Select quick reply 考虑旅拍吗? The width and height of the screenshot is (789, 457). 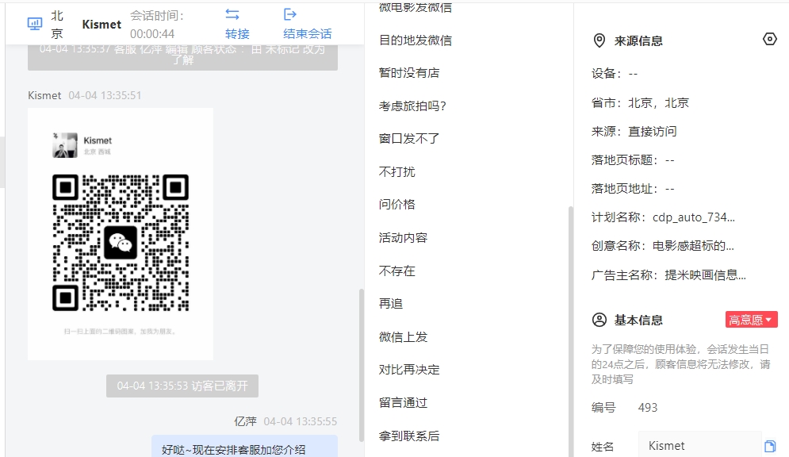412,106
